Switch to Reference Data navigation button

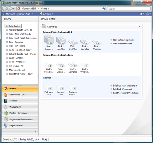[x=20, y=95]
